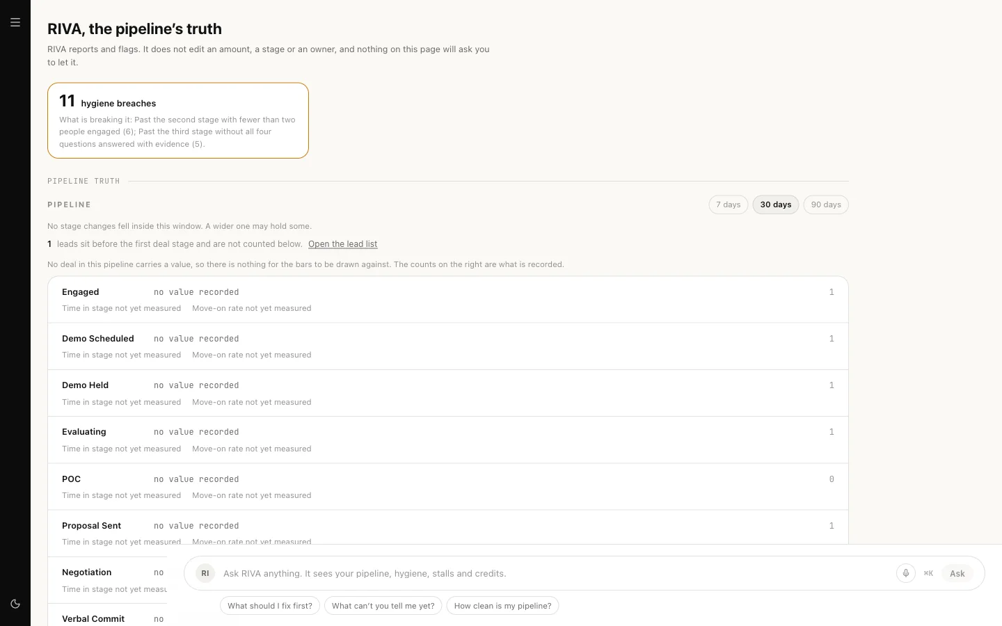
Task: Click 'no value recorded' in Evaluating row
Action: tap(196, 432)
